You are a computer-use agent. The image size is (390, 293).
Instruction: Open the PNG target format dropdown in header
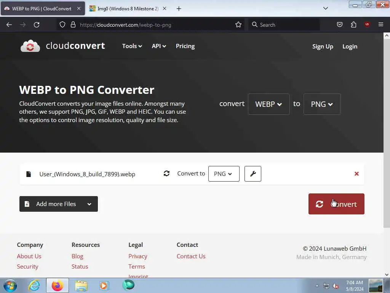coord(322,104)
